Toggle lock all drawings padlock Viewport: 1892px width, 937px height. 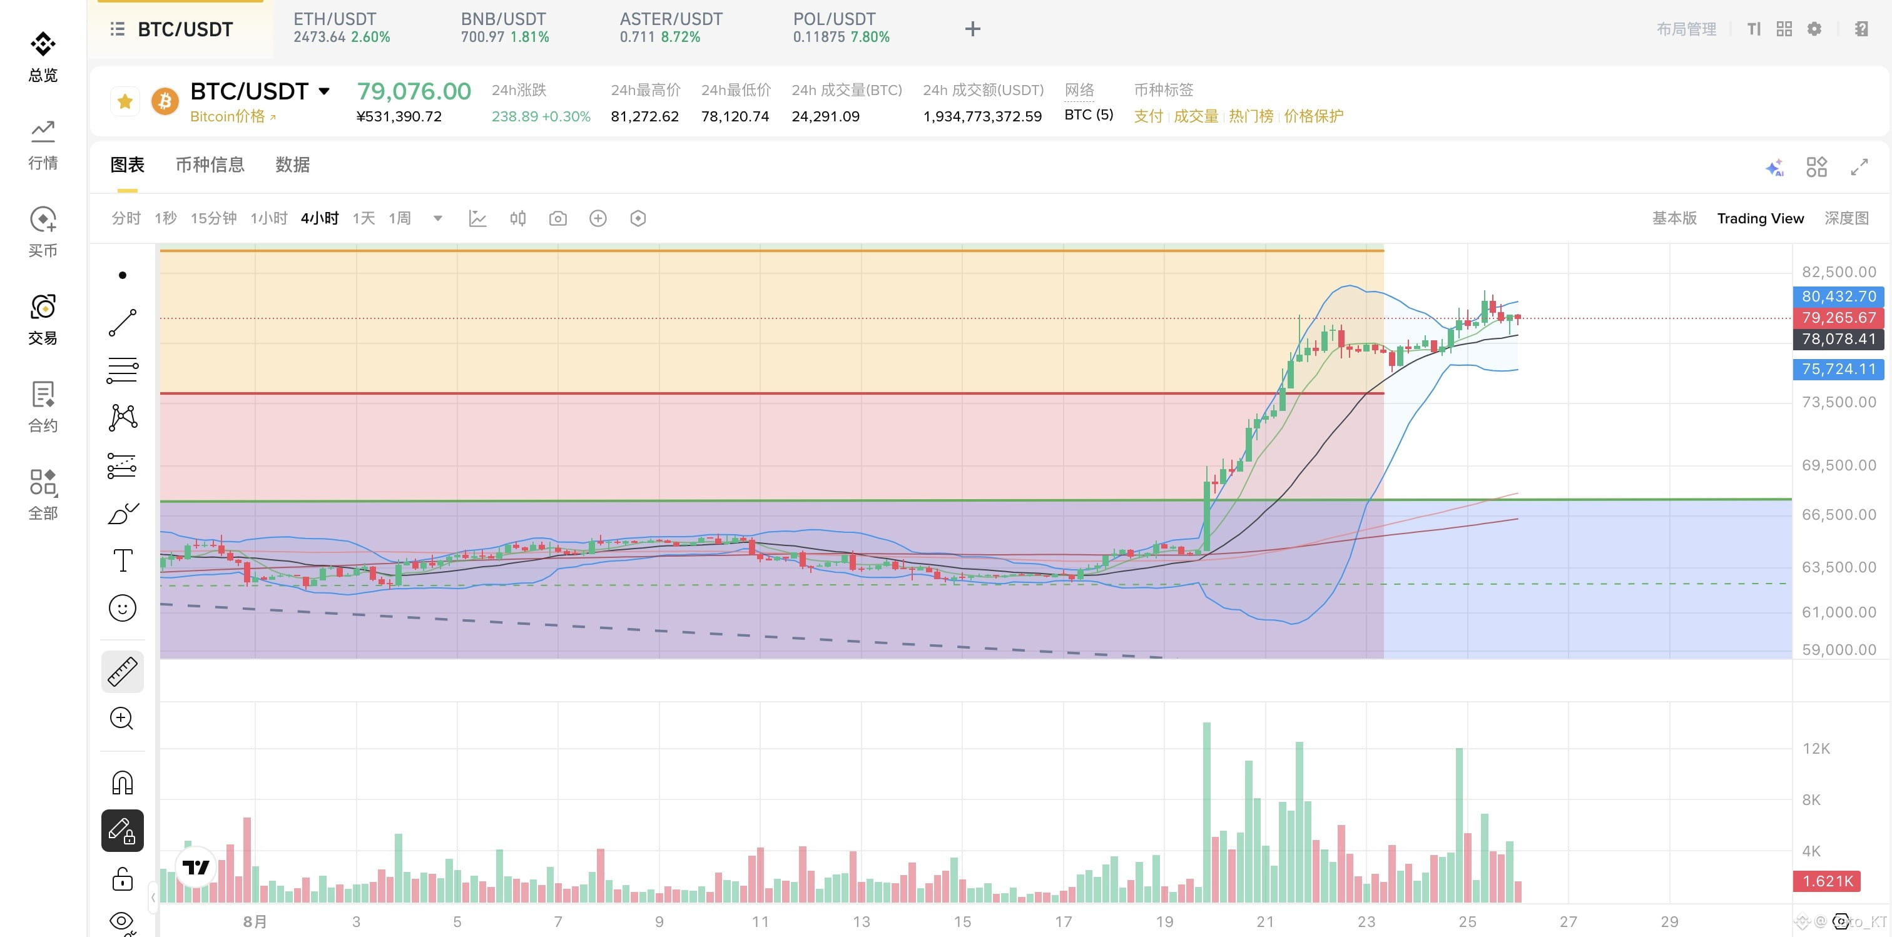(122, 878)
